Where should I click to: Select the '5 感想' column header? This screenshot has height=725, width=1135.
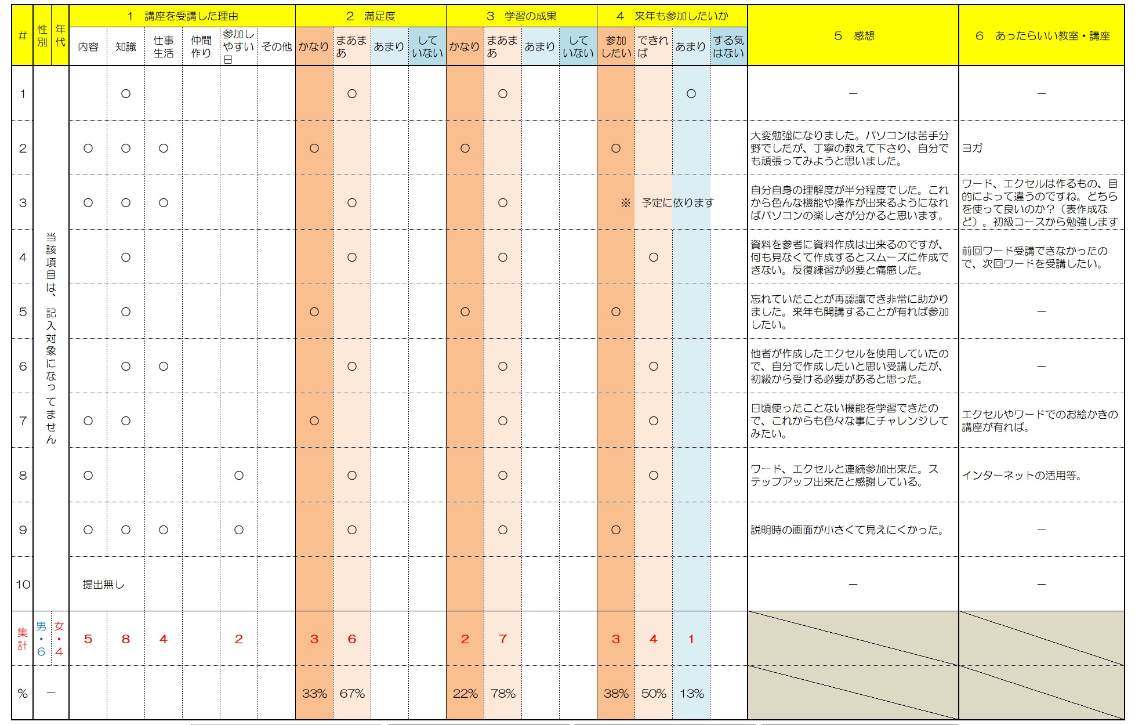(x=853, y=35)
